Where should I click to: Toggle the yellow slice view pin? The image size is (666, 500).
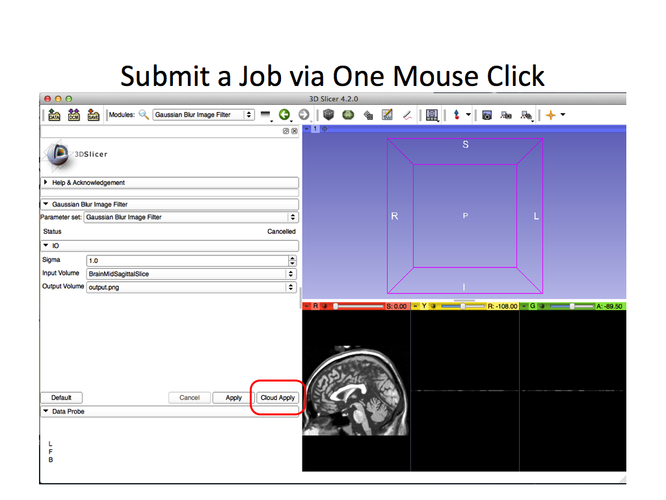click(x=416, y=306)
